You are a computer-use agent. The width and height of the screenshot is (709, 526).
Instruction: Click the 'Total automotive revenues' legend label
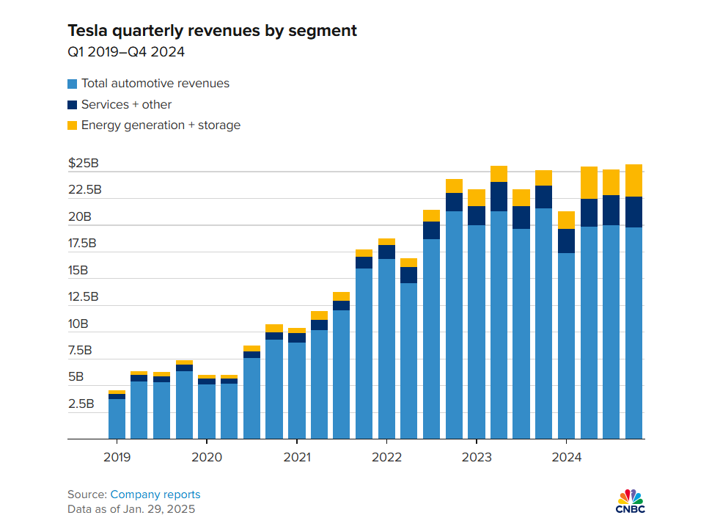[155, 84]
